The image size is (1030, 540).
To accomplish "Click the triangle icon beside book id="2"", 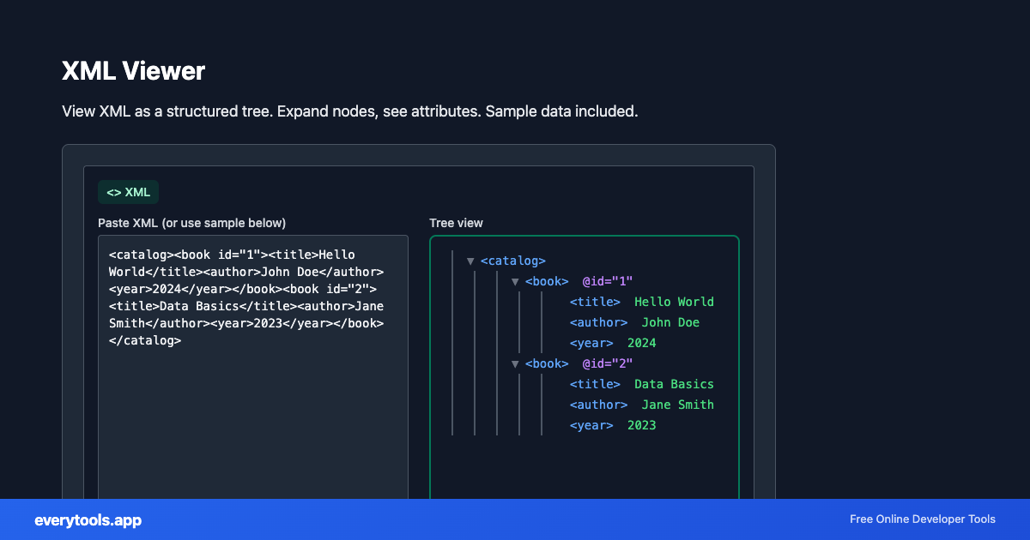I will click(x=514, y=363).
